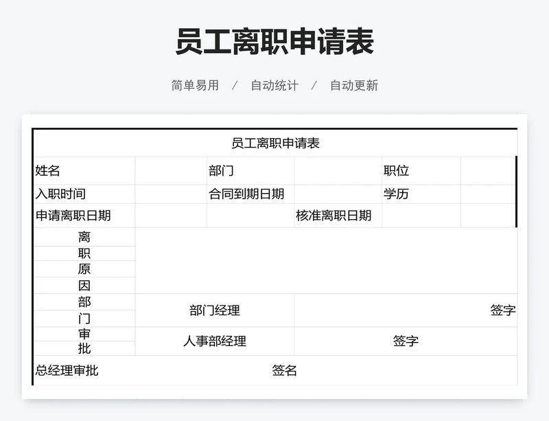Click the empty cell next to 入职时间
Screen dimensions: 549x421
171,194
